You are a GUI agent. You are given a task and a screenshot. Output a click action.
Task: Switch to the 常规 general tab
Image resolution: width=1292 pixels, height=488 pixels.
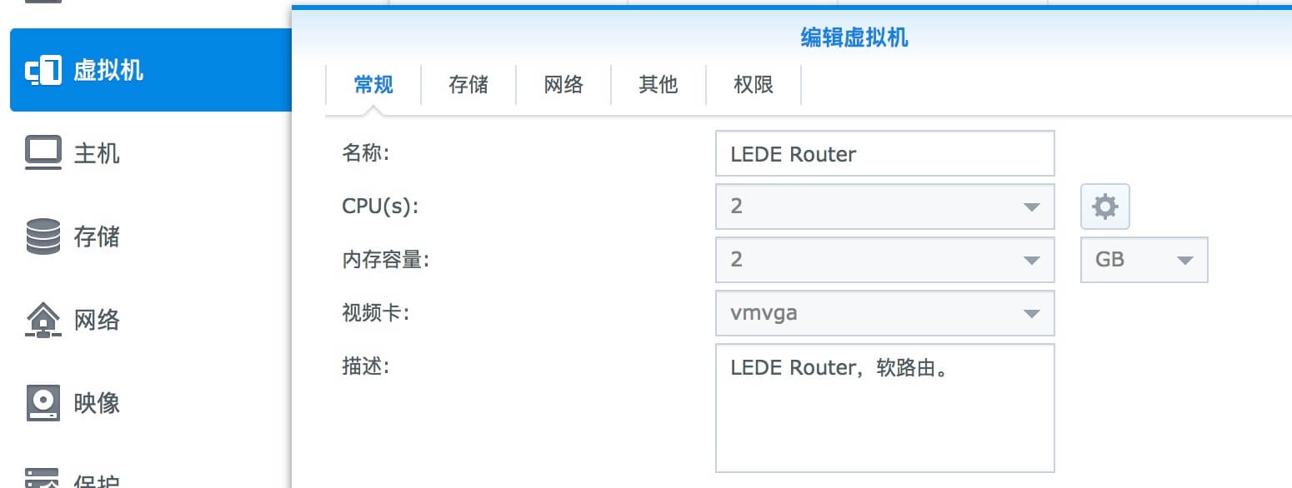click(373, 84)
